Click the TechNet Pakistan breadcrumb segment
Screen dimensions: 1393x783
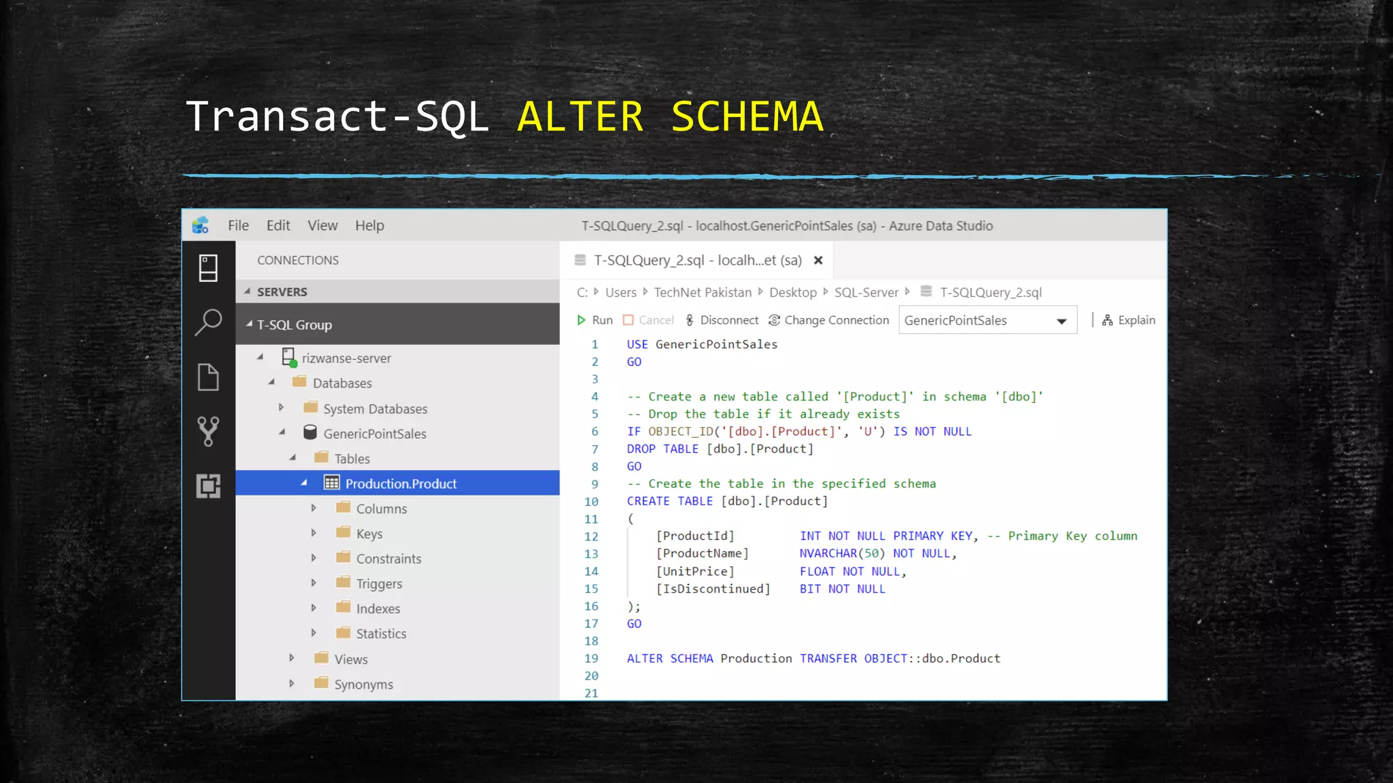(703, 292)
